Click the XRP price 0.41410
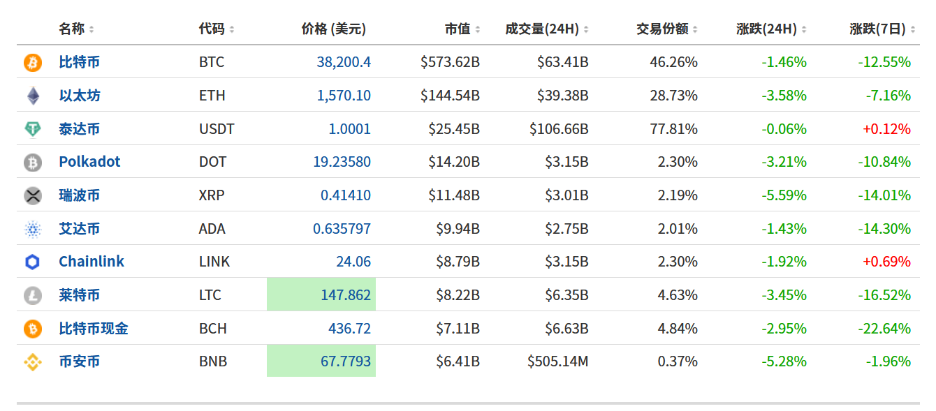The height and width of the screenshot is (411, 936). point(346,195)
